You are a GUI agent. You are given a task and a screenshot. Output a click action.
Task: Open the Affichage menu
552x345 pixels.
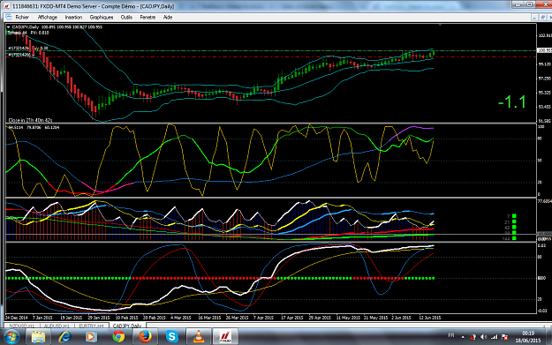pyautogui.click(x=48, y=18)
